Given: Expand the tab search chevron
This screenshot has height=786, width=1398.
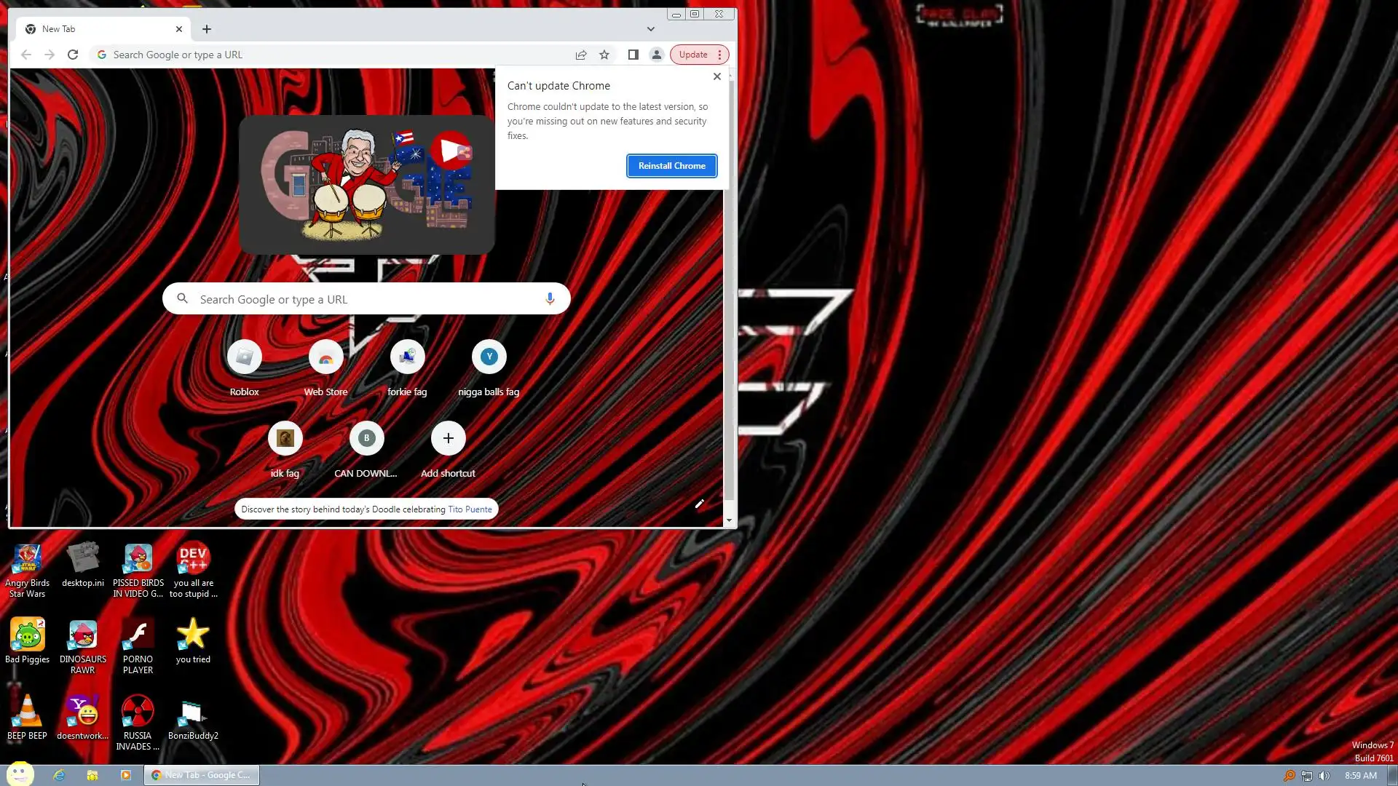Looking at the screenshot, I should click(650, 29).
